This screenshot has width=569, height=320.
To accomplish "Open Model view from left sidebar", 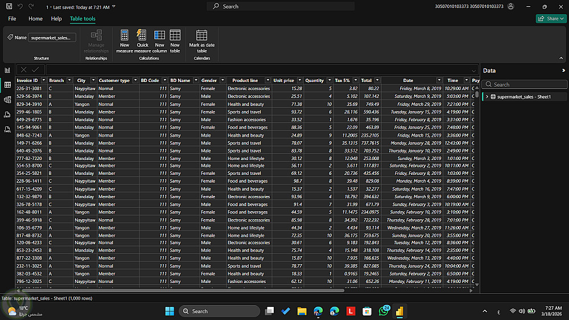I will pos(7,100).
